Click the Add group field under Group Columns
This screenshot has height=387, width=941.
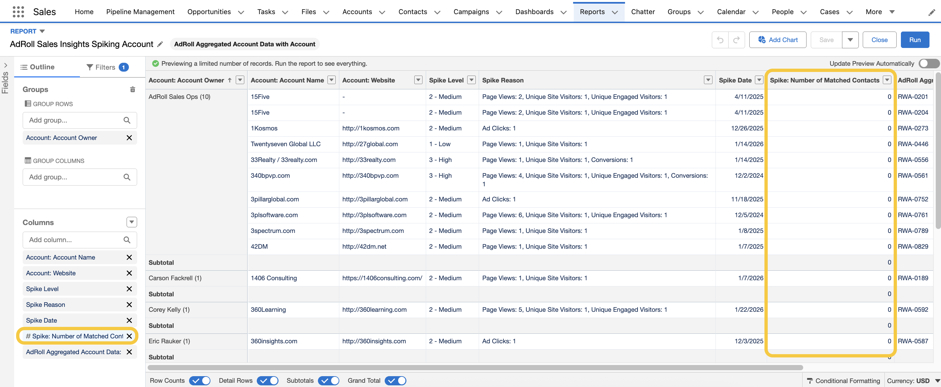coord(80,177)
